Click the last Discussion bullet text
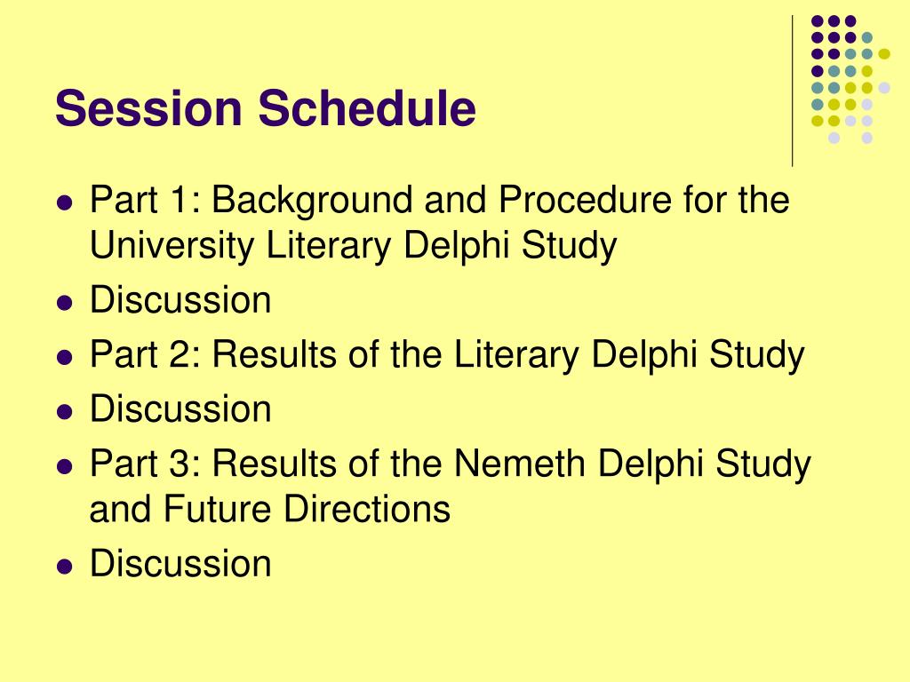The height and width of the screenshot is (682, 910). (180, 563)
